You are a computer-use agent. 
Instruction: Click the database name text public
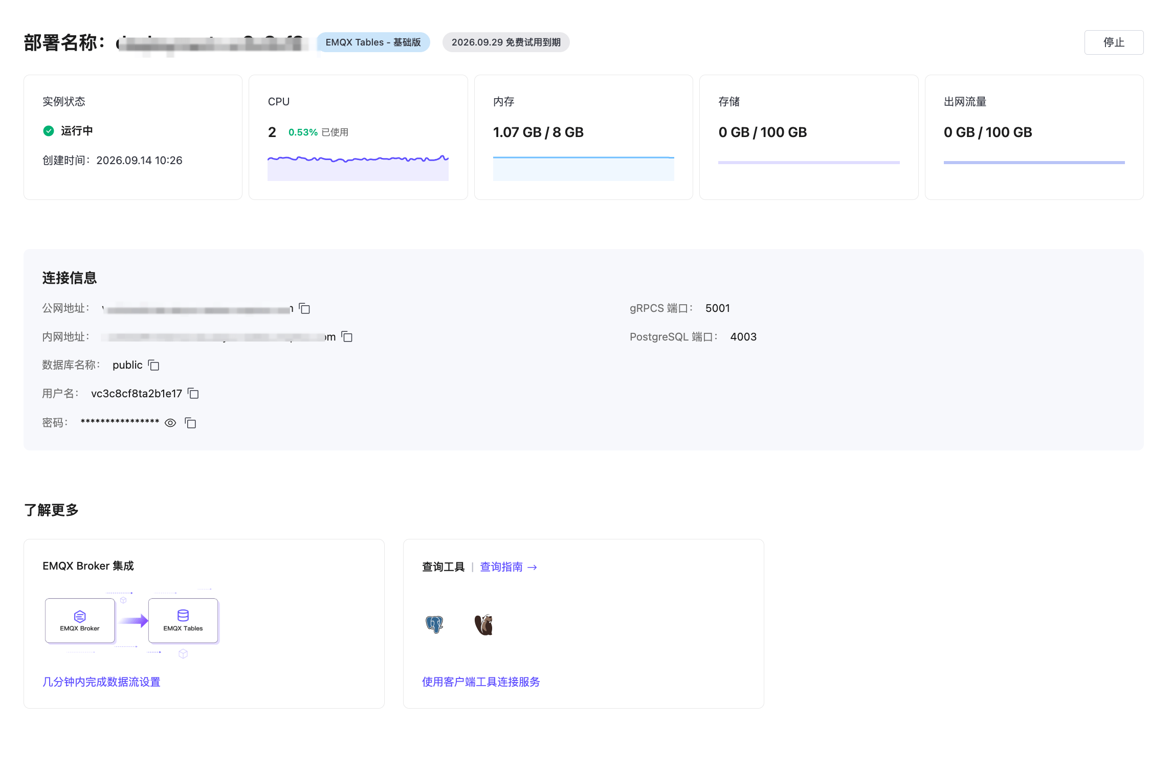coord(127,365)
